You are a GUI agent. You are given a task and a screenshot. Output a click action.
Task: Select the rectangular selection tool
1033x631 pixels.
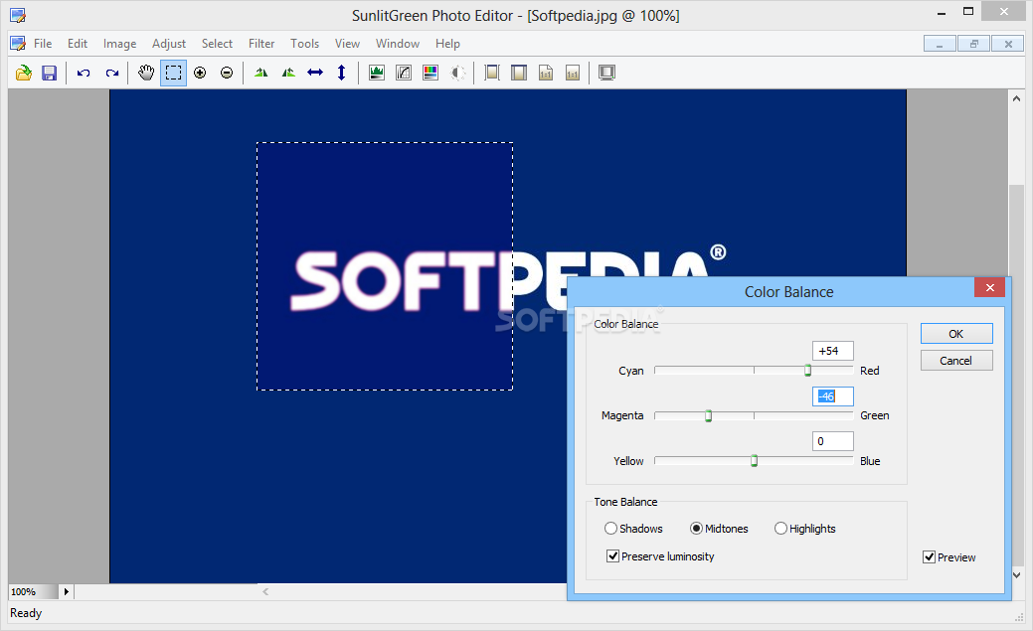173,73
